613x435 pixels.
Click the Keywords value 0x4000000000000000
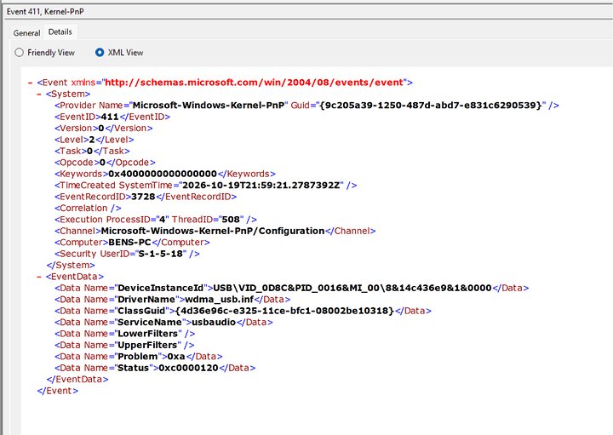click(x=163, y=174)
